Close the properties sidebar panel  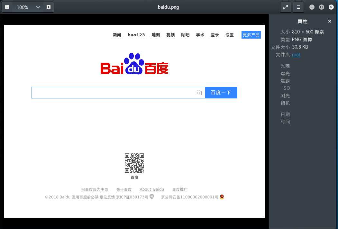(x=329, y=21)
